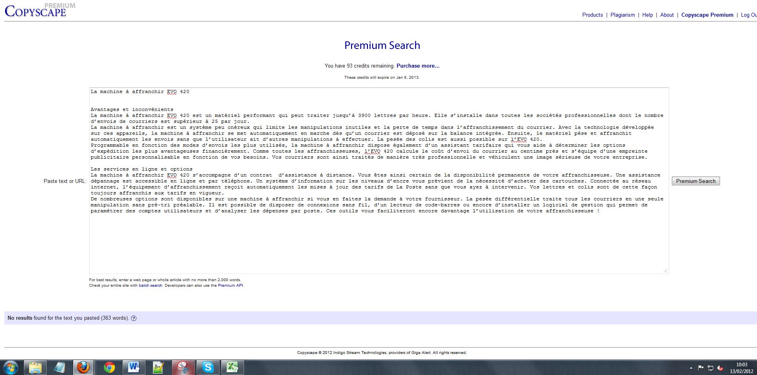Open Microsoft Word in the taskbar
Viewport: 757px width, 375px height.
tap(133, 367)
